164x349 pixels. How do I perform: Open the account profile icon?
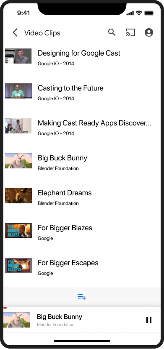point(149,32)
